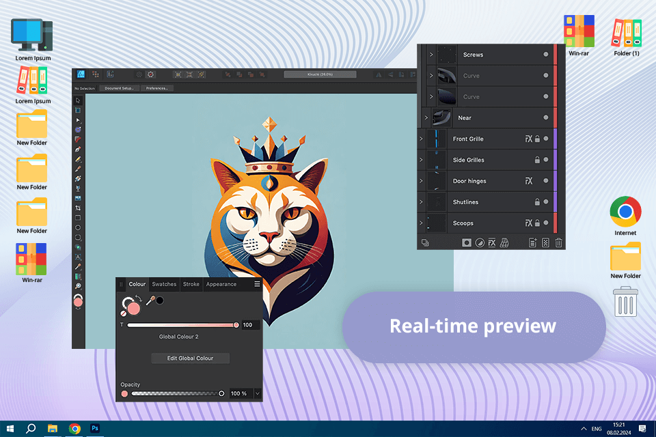Select the Artistic Text tool

tap(78, 257)
